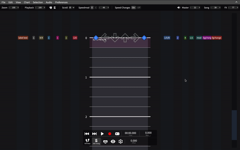
Task: Start playback with the play button
Action: coord(102,134)
